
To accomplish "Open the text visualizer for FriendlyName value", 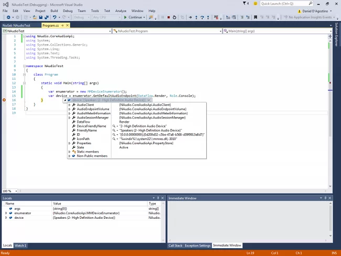I will (x=114, y=130).
